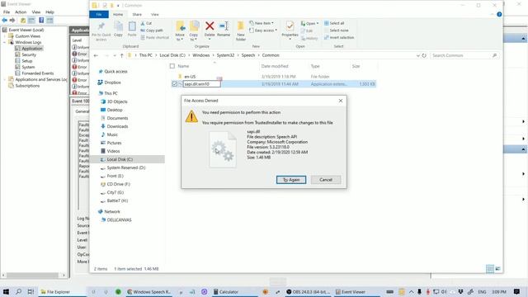Screen dimensions: 528x297
Task: Click the back arrow in File Explorer
Action: [96, 55]
